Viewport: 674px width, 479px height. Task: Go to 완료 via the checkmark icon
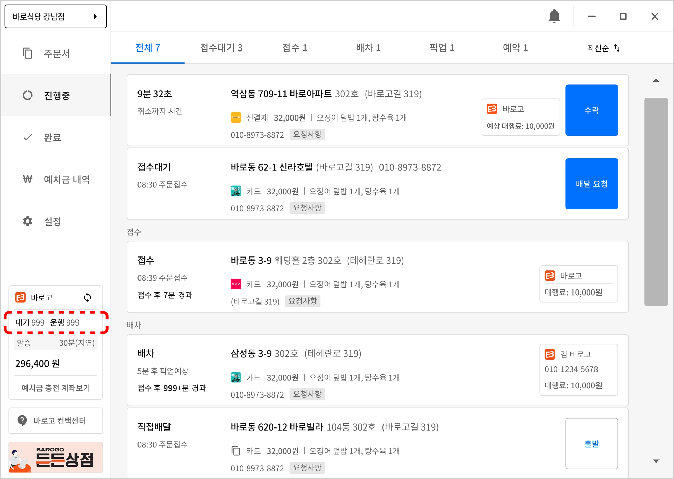[28, 137]
